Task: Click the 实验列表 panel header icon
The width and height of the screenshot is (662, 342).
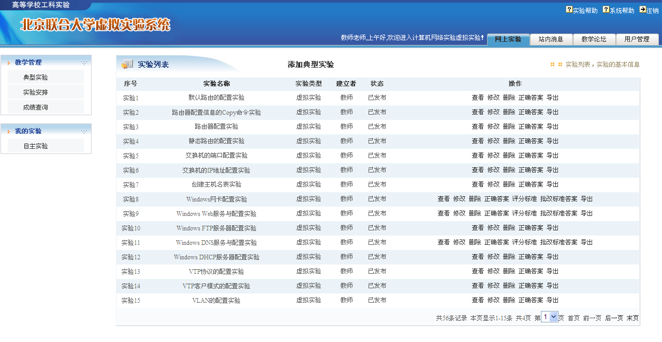Action: pos(127,65)
